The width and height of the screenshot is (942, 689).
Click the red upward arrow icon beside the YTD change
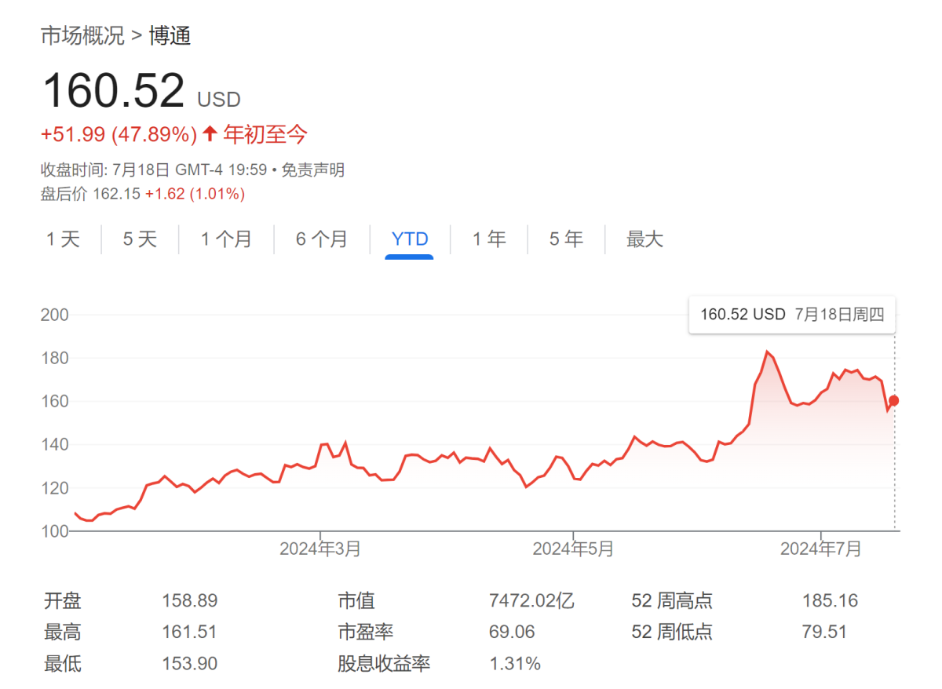tap(209, 133)
